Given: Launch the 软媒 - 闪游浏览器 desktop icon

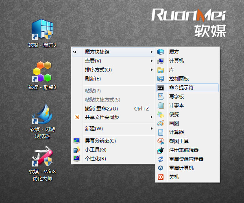Looking at the screenshot, I should coord(42,121).
